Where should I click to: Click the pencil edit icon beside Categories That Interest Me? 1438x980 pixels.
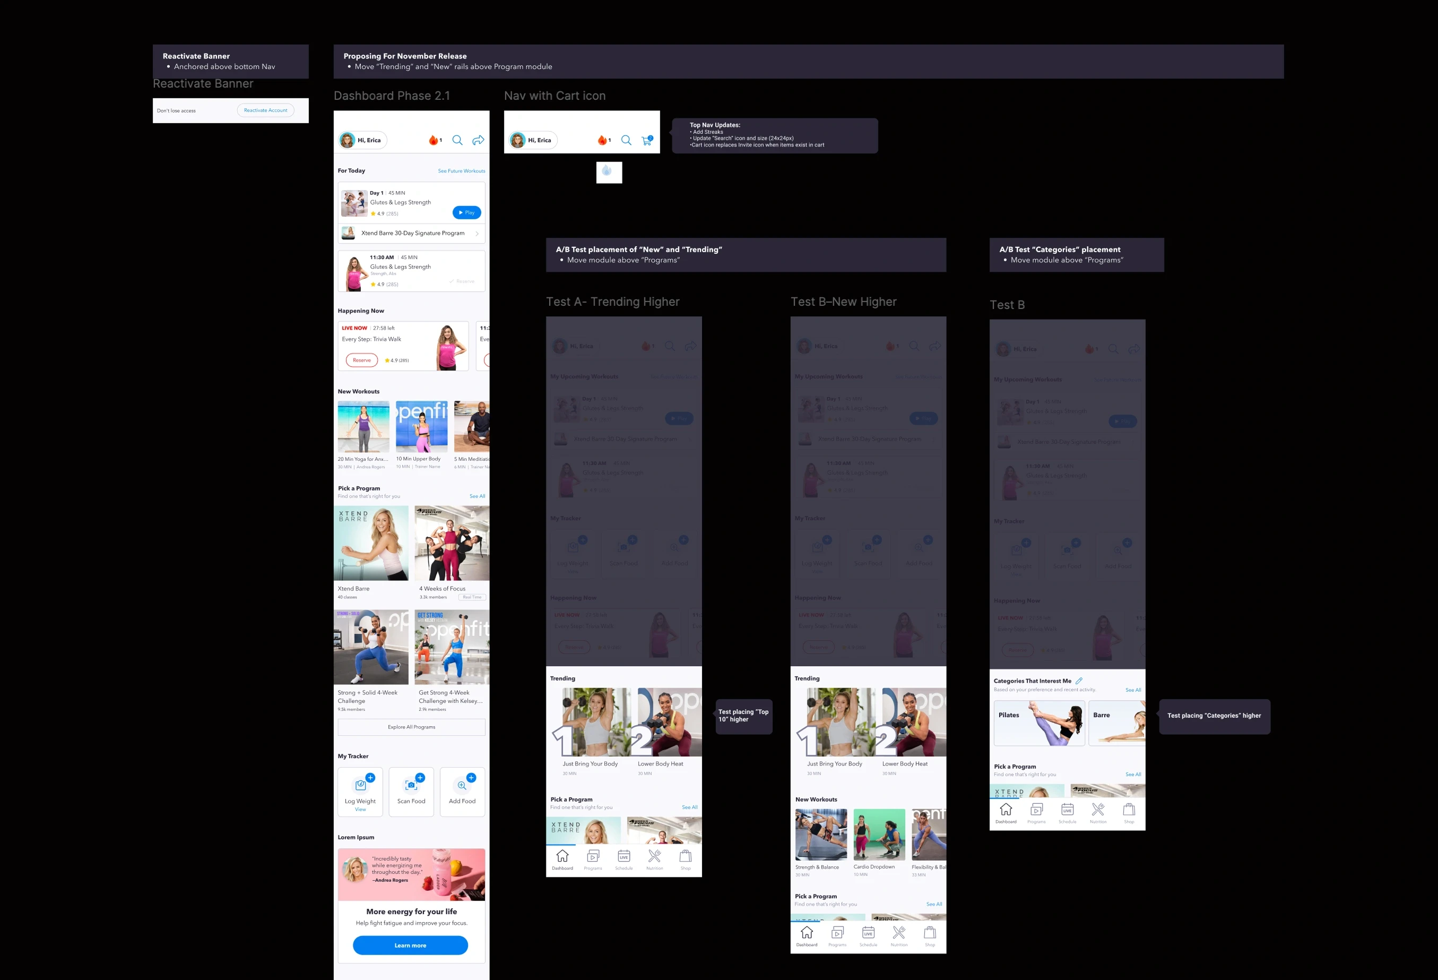click(x=1079, y=681)
